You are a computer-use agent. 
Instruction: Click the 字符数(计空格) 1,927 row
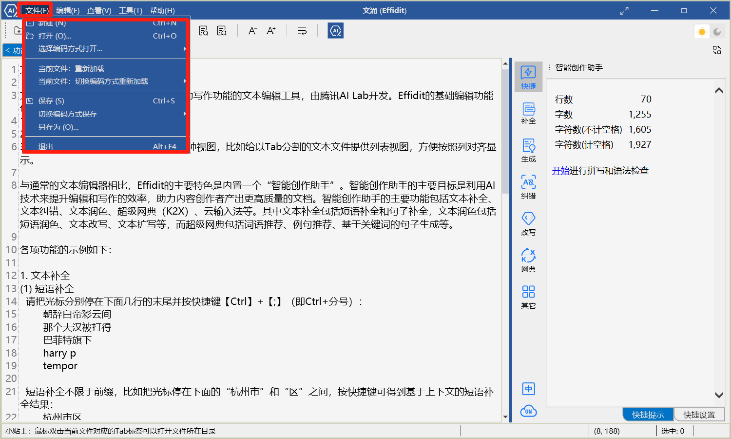coord(603,145)
